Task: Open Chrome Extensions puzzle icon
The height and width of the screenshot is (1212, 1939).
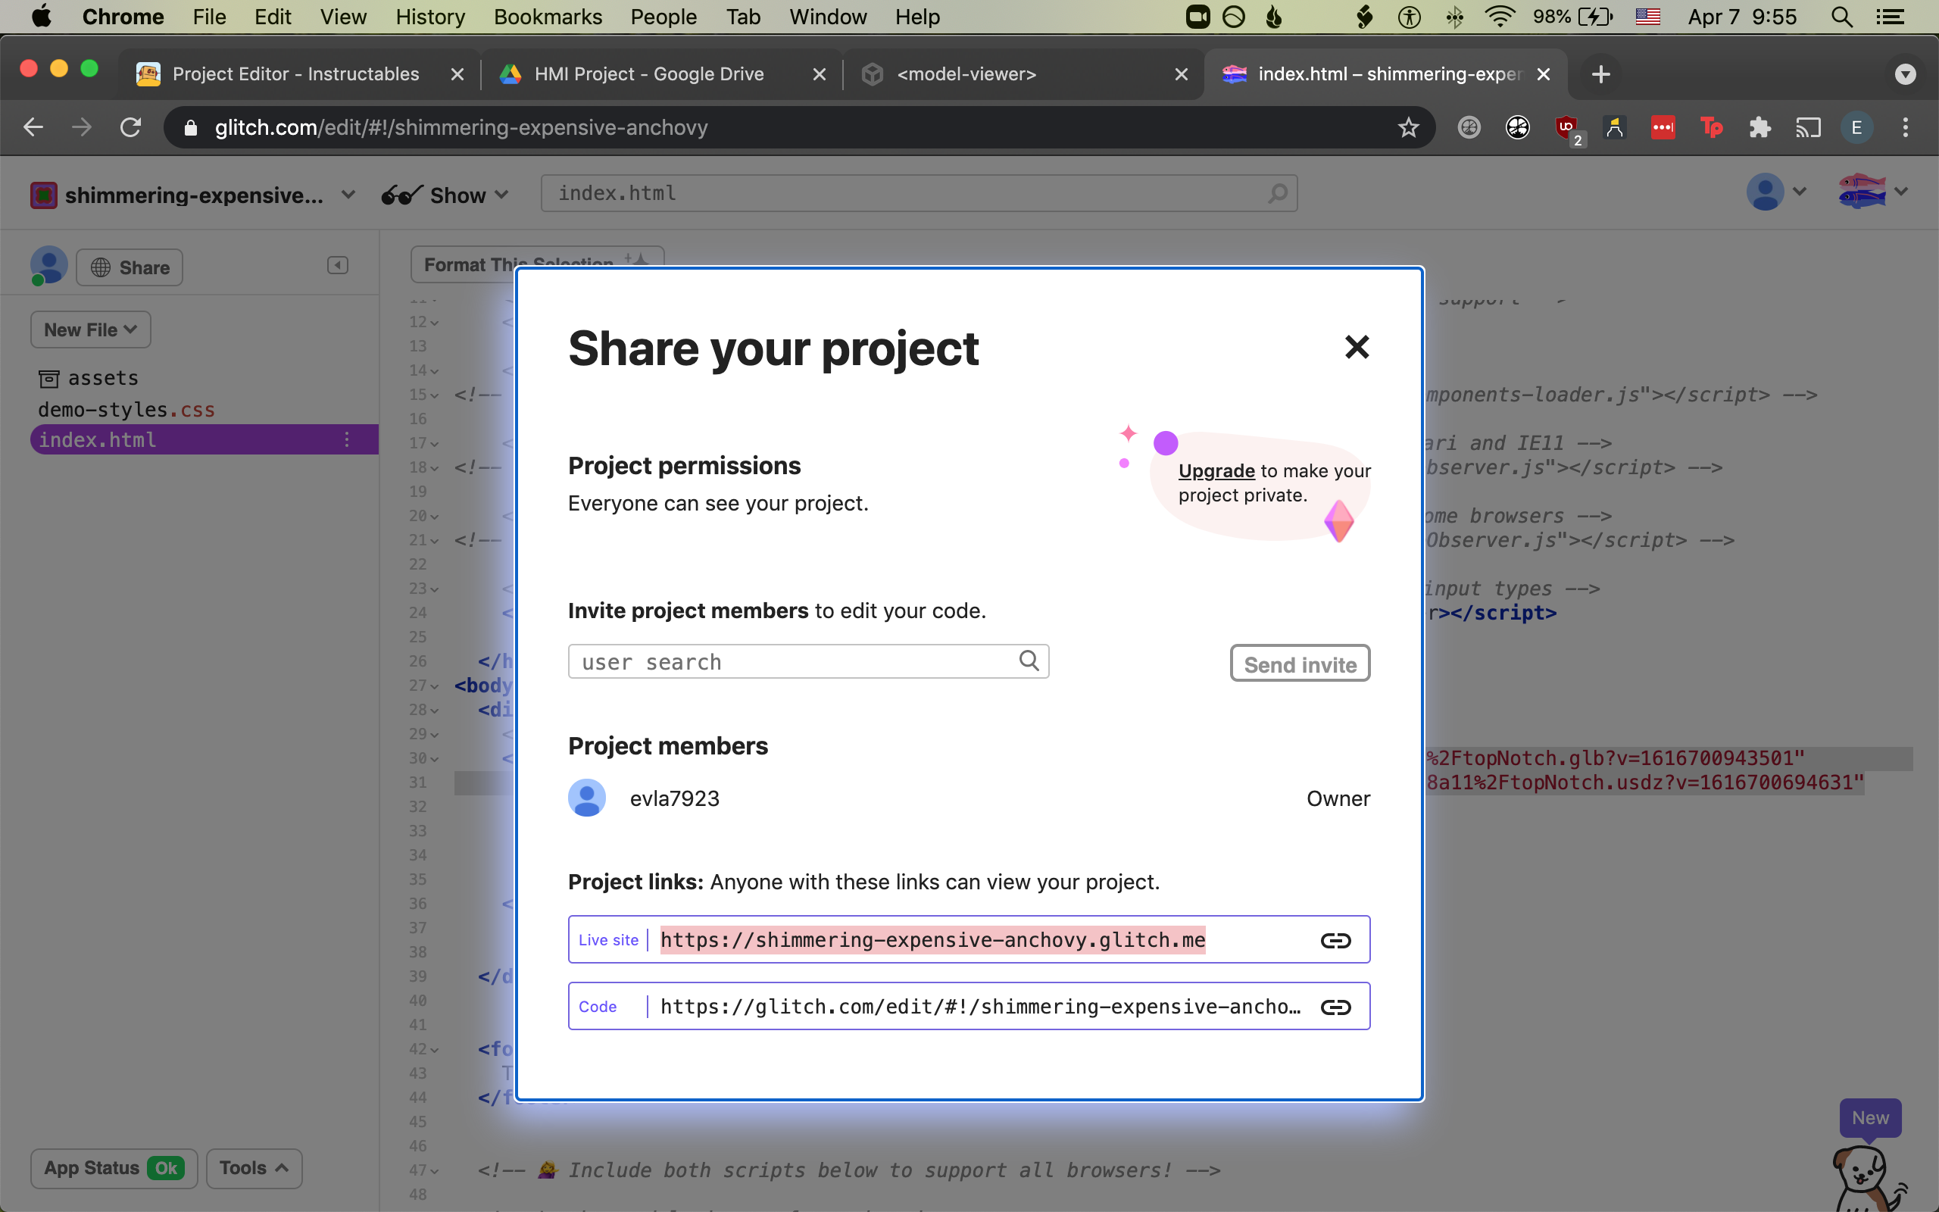Action: (x=1759, y=127)
